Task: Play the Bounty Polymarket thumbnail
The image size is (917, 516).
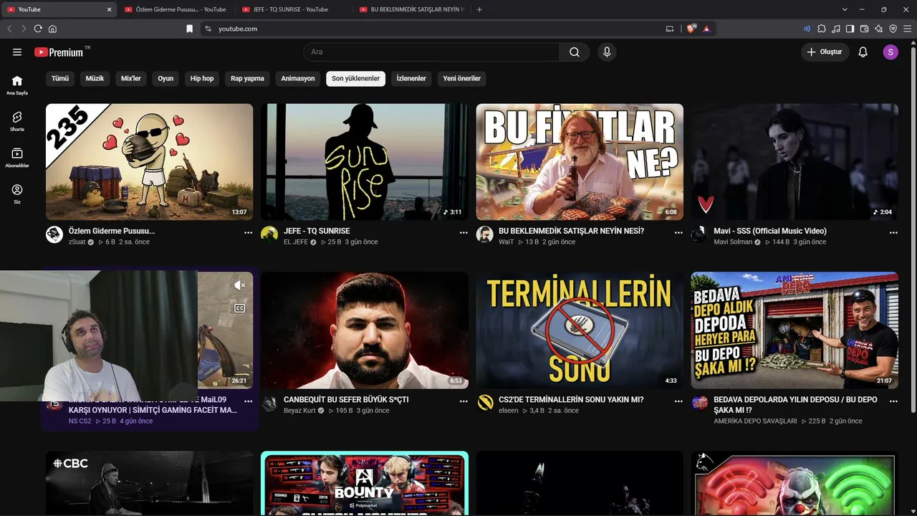Action: pos(365,483)
